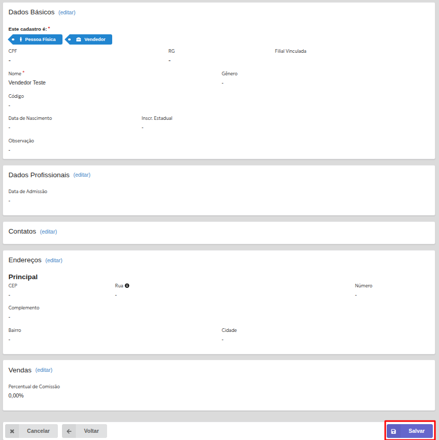Open editar link next to Endereços
The width and height of the screenshot is (439, 440).
point(54,260)
